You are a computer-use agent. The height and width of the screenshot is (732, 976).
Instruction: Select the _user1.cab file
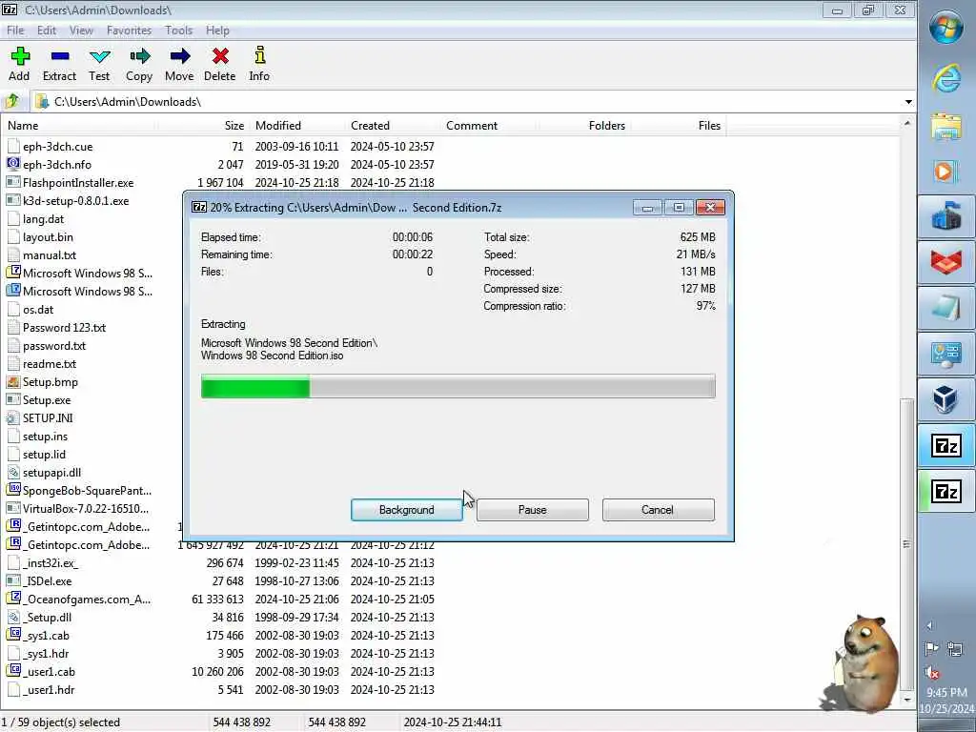coord(49,672)
